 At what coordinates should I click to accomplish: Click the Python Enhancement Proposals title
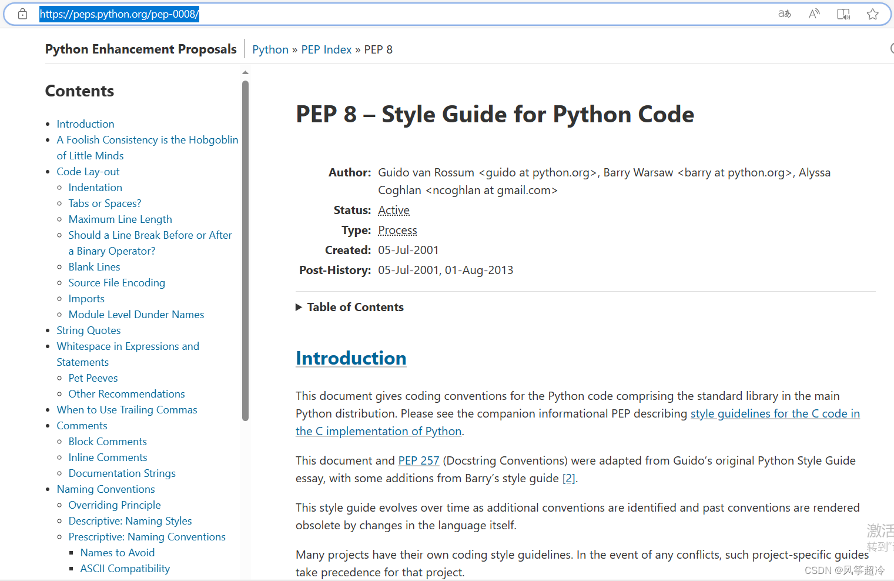coord(141,49)
